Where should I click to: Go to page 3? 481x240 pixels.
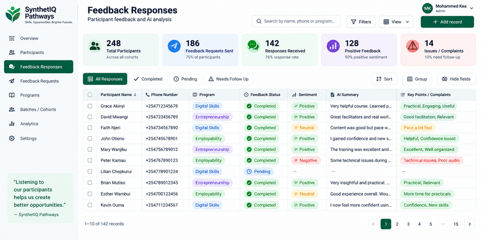tap(408, 224)
